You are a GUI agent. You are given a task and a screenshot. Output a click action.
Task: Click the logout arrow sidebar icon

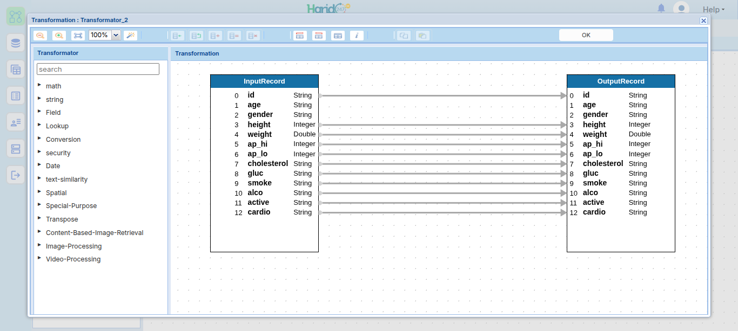(16, 175)
